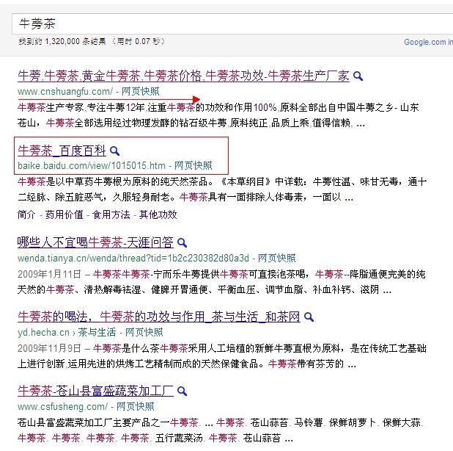Click preview magnifier beside 和茶网 result

click(x=309, y=317)
